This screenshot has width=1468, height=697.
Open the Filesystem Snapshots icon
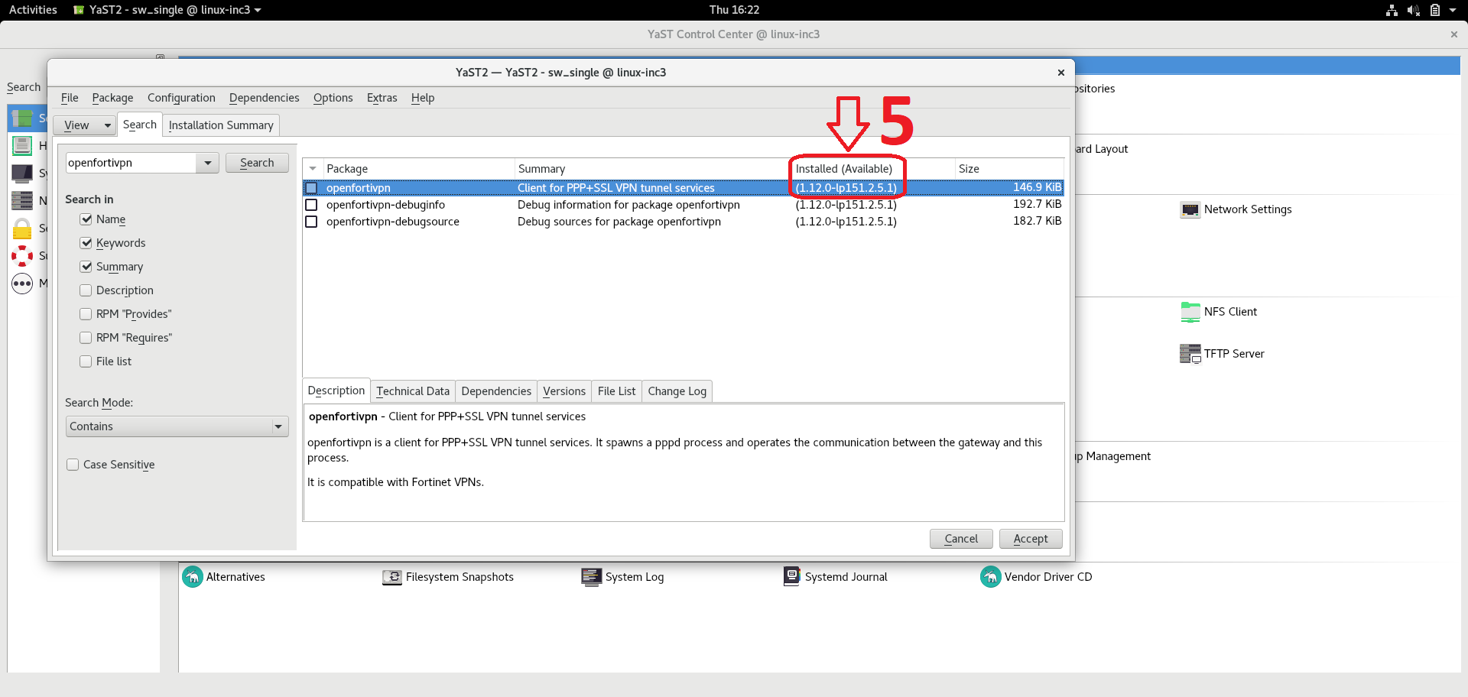pos(392,577)
